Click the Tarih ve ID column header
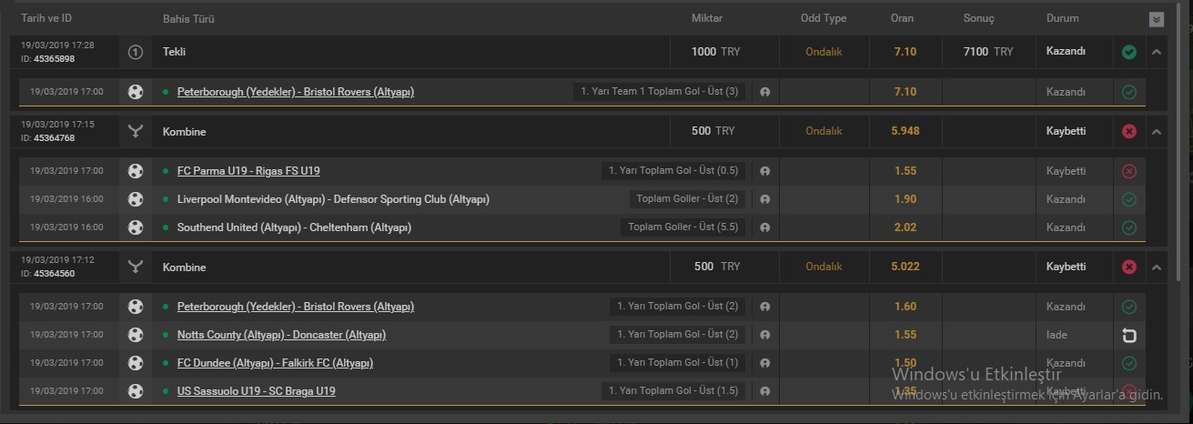Image resolution: width=1193 pixels, height=424 pixels. pos(45,18)
